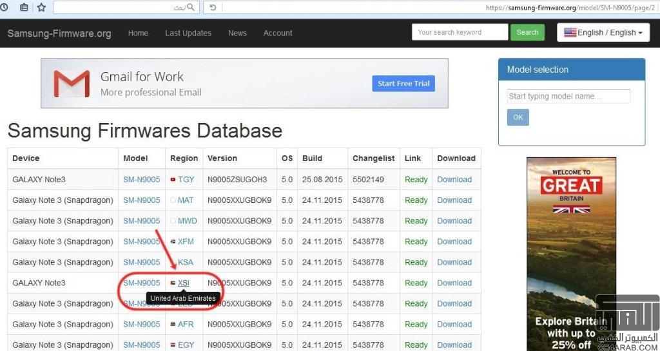Open the reading list icon in browser toolbar
The image size is (660, 351).
[24, 7]
